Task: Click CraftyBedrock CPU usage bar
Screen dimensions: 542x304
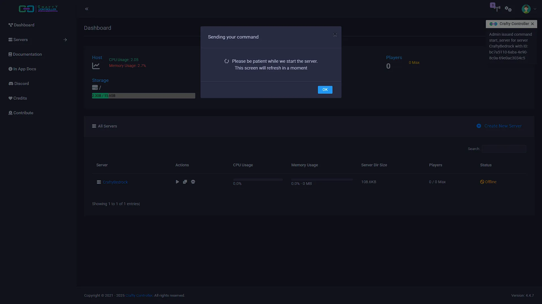Action: [x=258, y=180]
